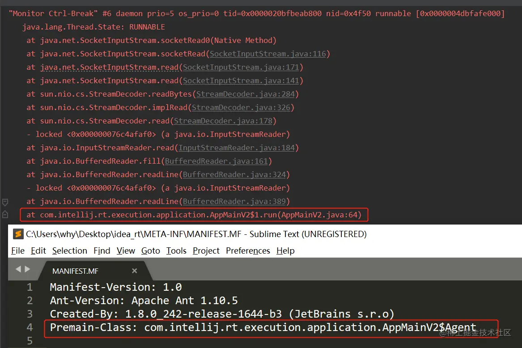522x348 pixels.
Task: Open BufferedReader.java:324 link
Action: 234,174
